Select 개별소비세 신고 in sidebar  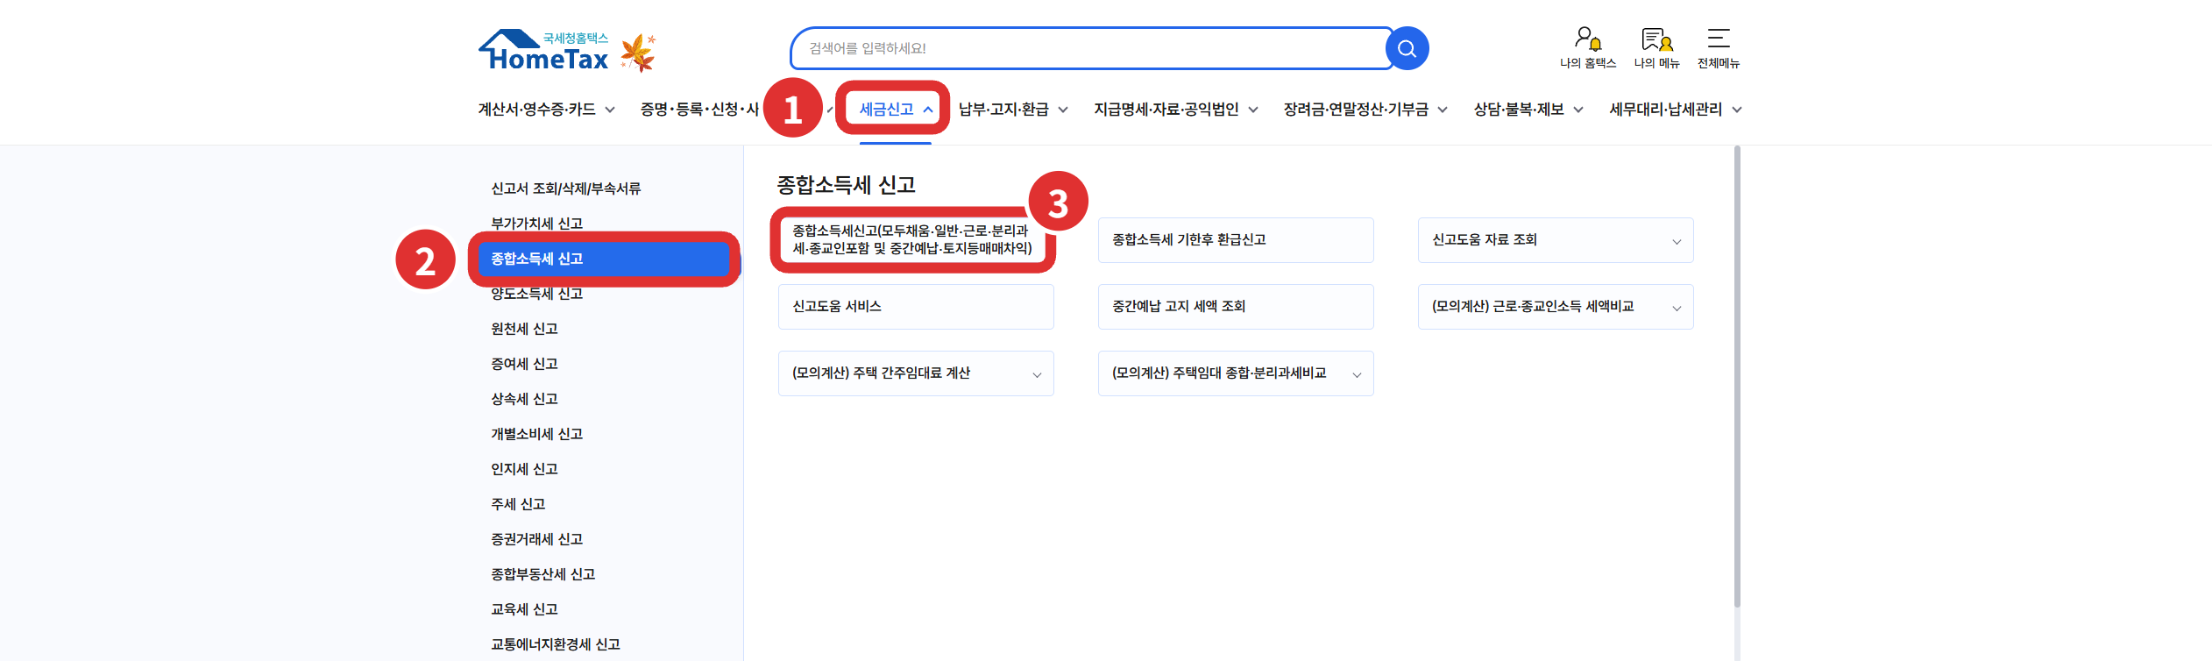click(536, 434)
